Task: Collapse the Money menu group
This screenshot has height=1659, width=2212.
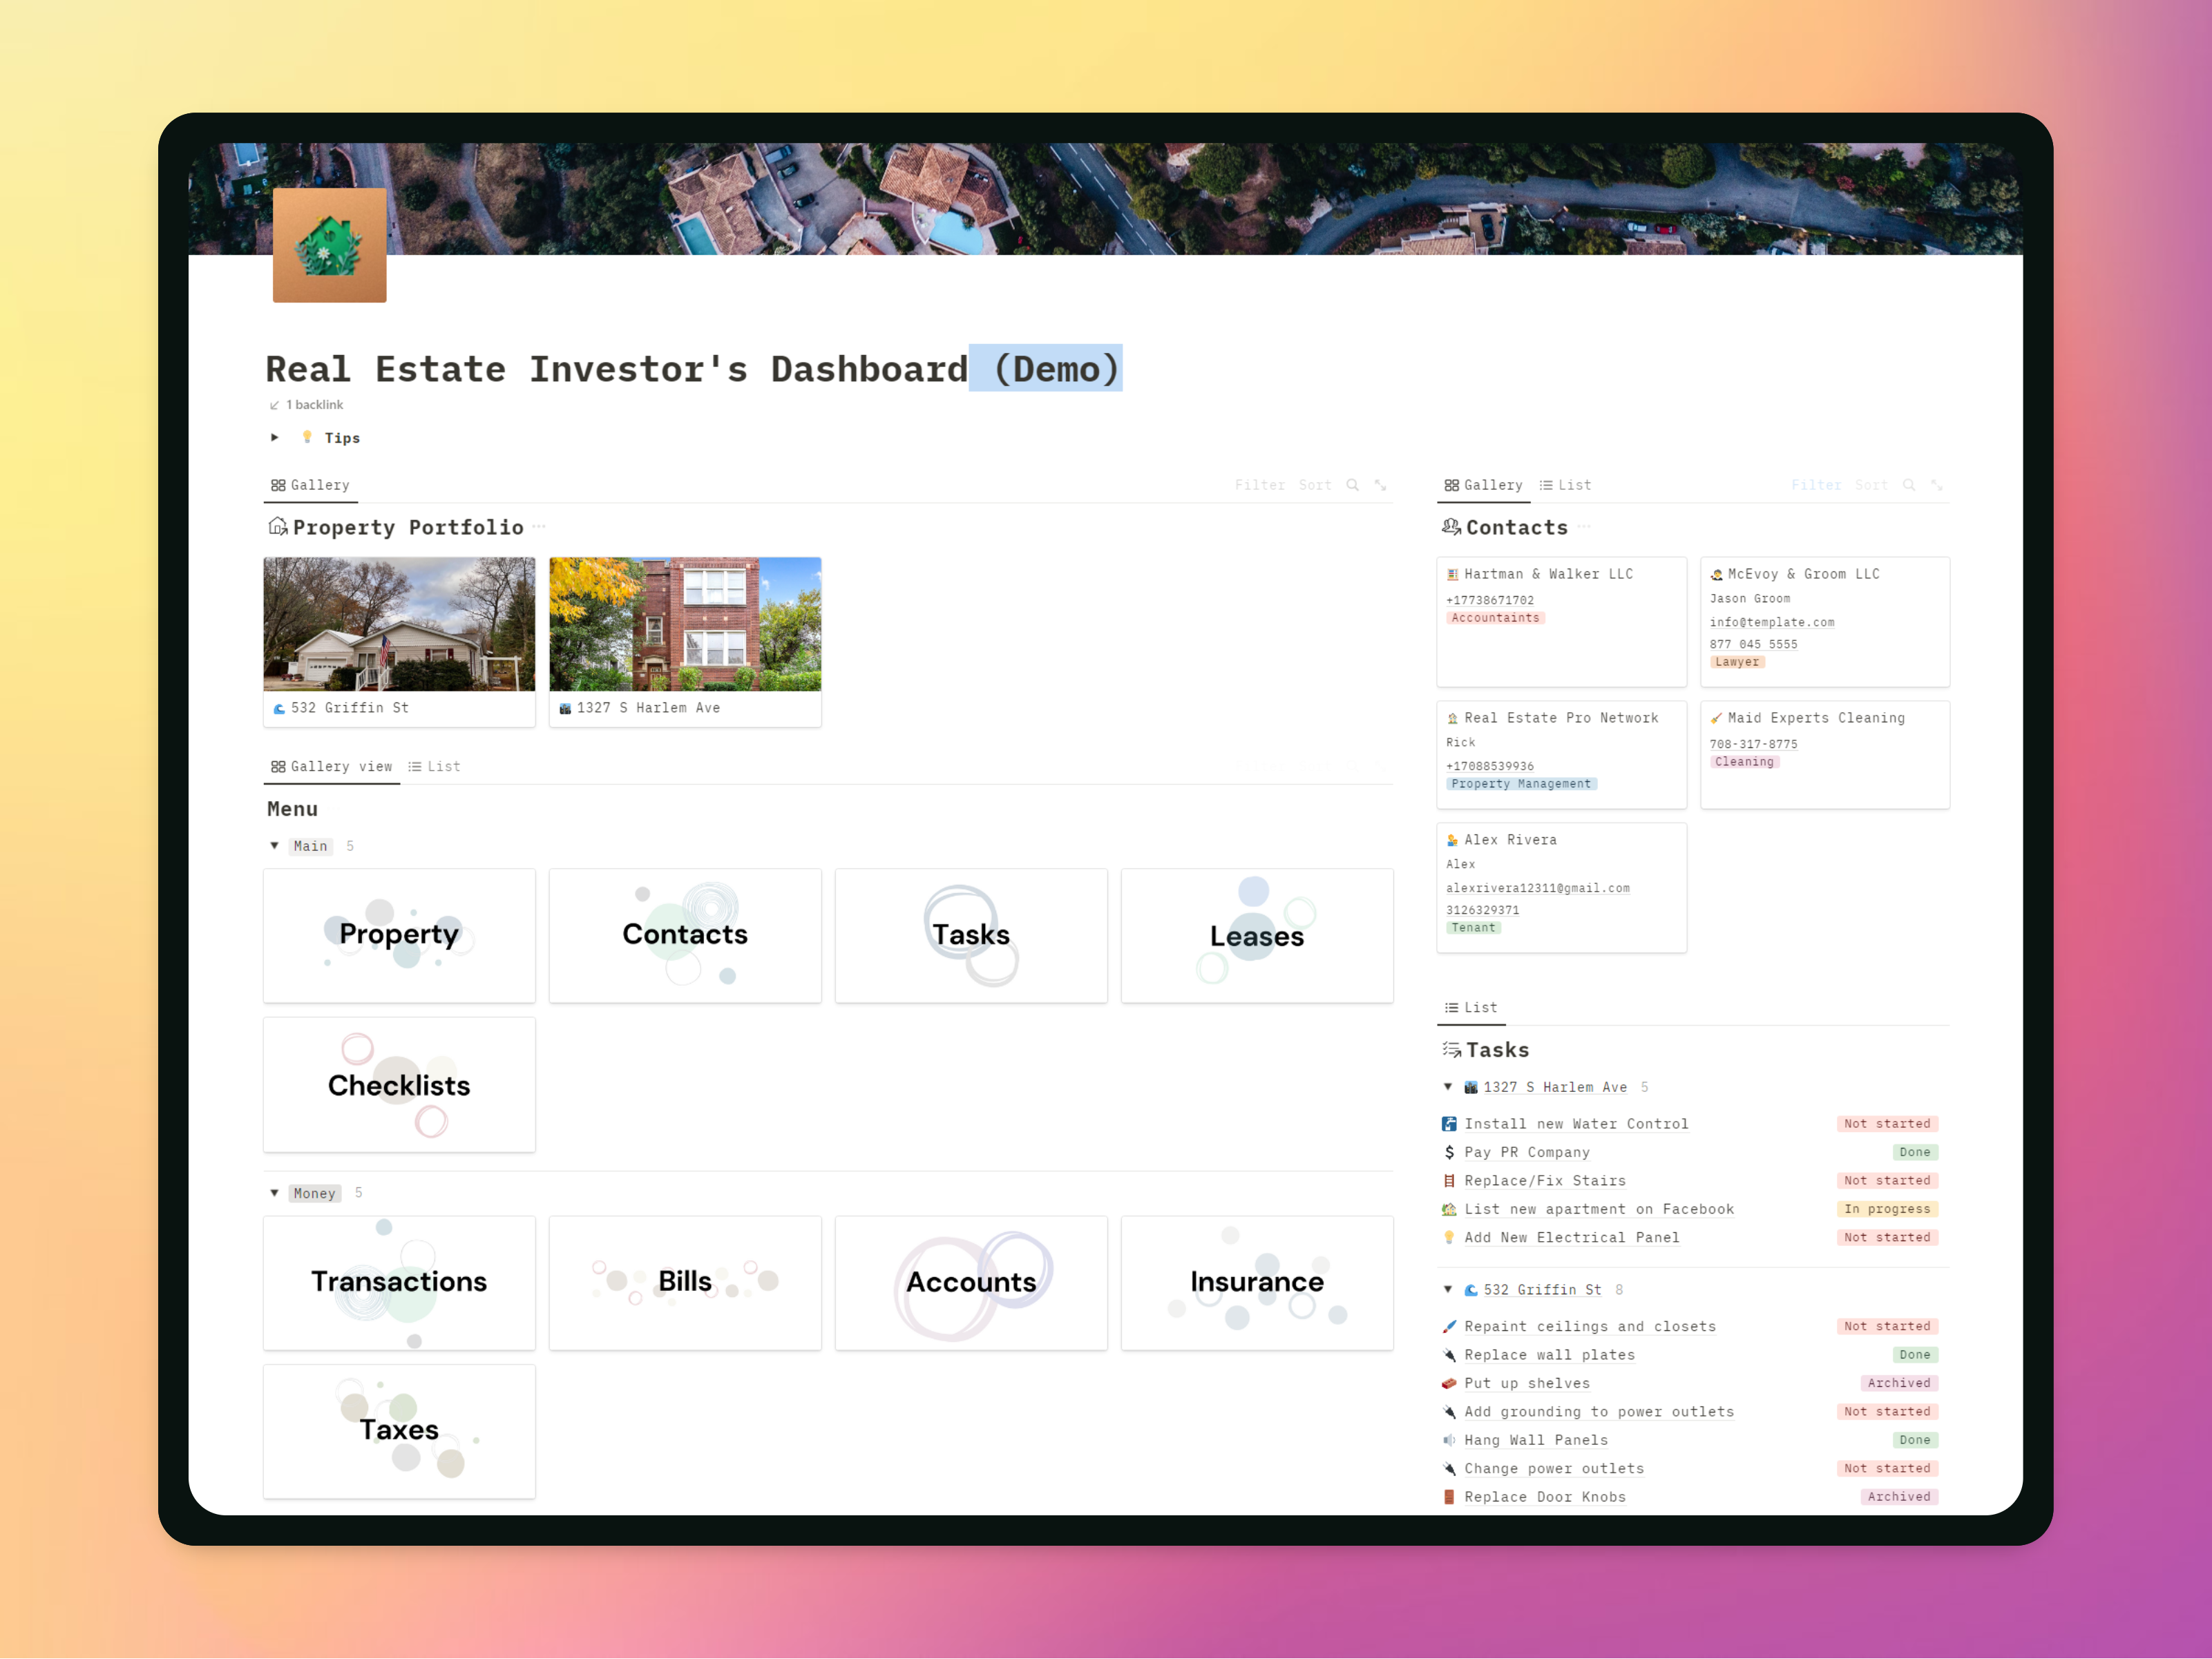Action: click(x=274, y=1193)
